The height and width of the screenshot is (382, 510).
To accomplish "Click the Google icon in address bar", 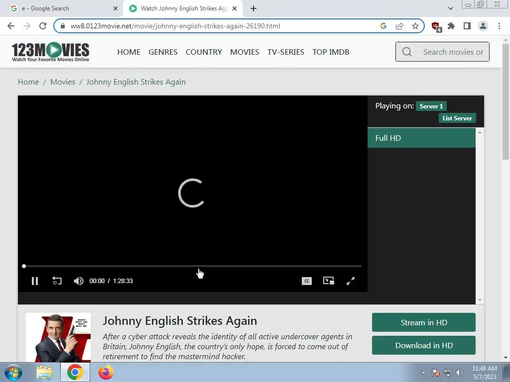I will 383,26.
